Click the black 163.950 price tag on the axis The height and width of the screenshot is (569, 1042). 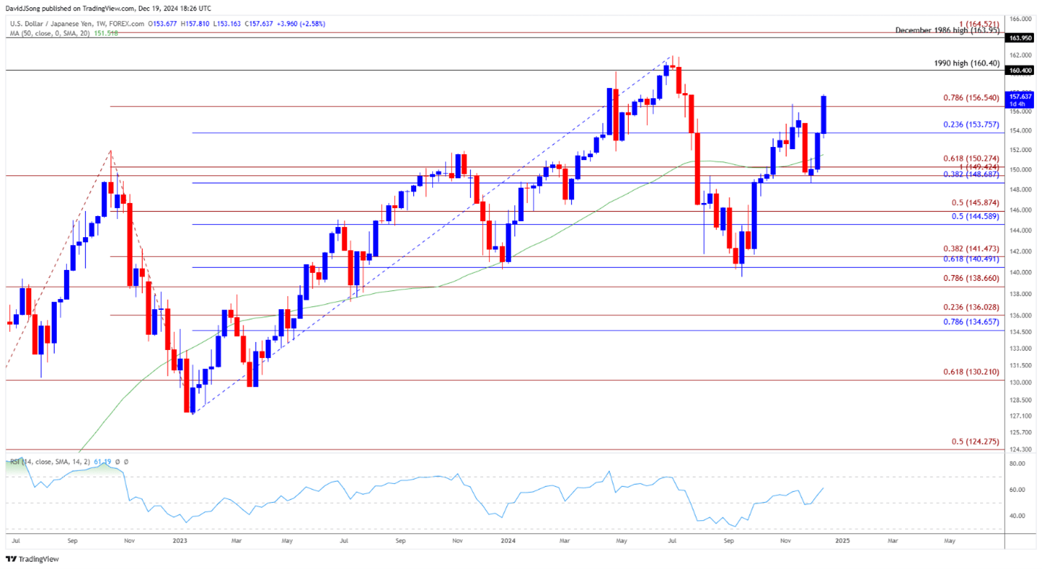click(1019, 37)
